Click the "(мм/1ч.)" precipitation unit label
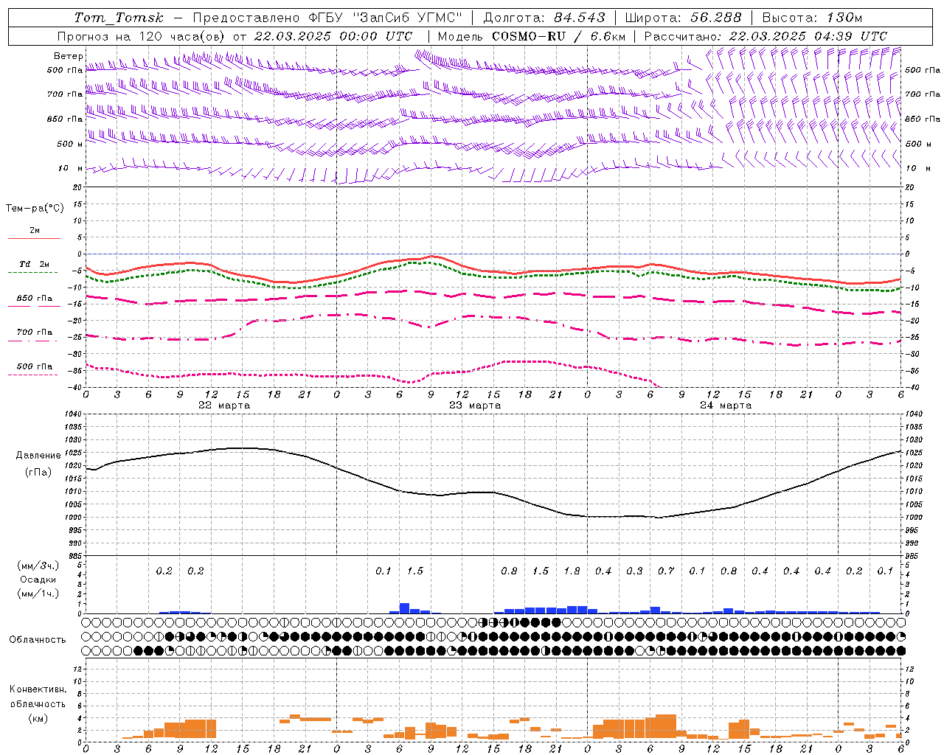Image resolution: width=944 pixels, height=755 pixels. [38, 594]
